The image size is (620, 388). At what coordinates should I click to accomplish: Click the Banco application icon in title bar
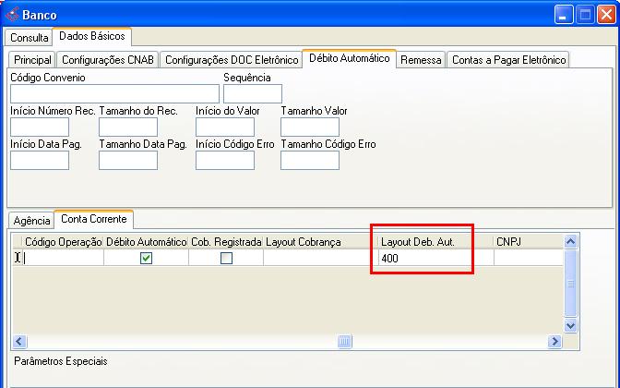[x=11, y=14]
